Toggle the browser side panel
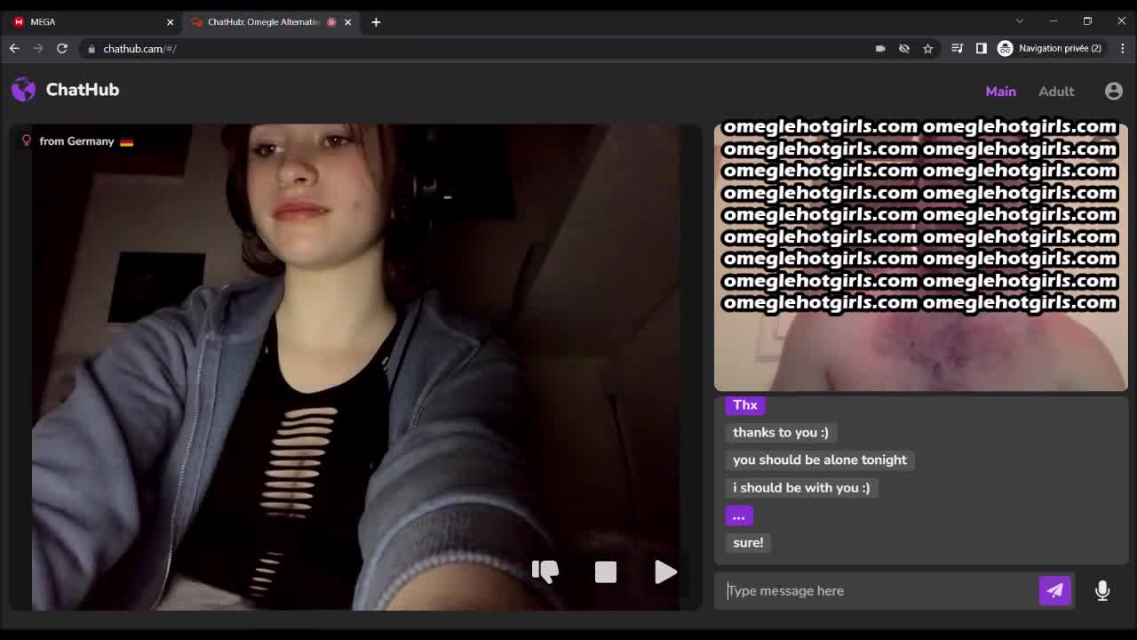 pyautogui.click(x=981, y=48)
